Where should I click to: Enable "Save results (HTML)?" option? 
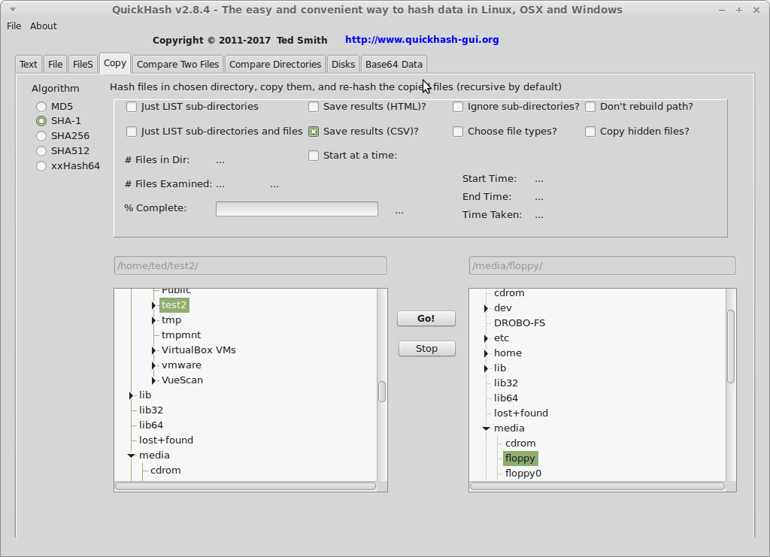coord(313,107)
